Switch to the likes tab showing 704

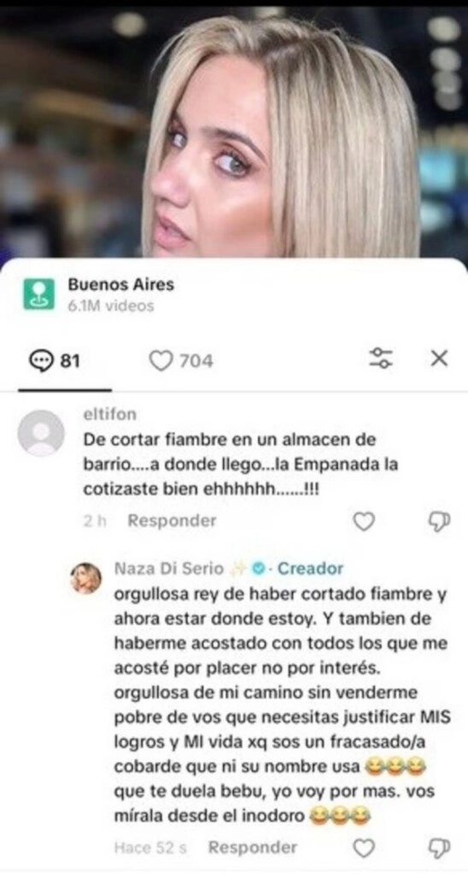click(181, 361)
